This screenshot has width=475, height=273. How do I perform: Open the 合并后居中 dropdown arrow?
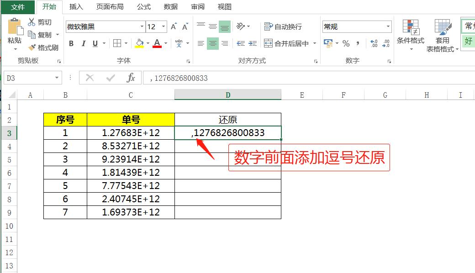pyautogui.click(x=315, y=43)
